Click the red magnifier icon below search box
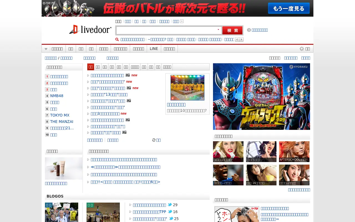 click(117, 39)
